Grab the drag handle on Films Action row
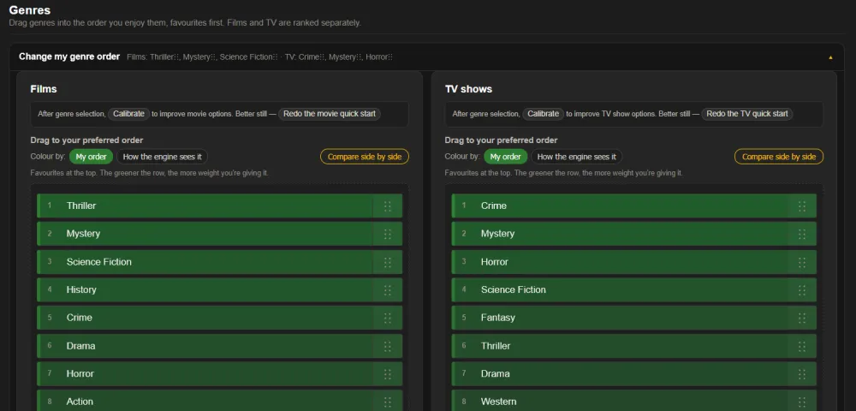 click(388, 402)
